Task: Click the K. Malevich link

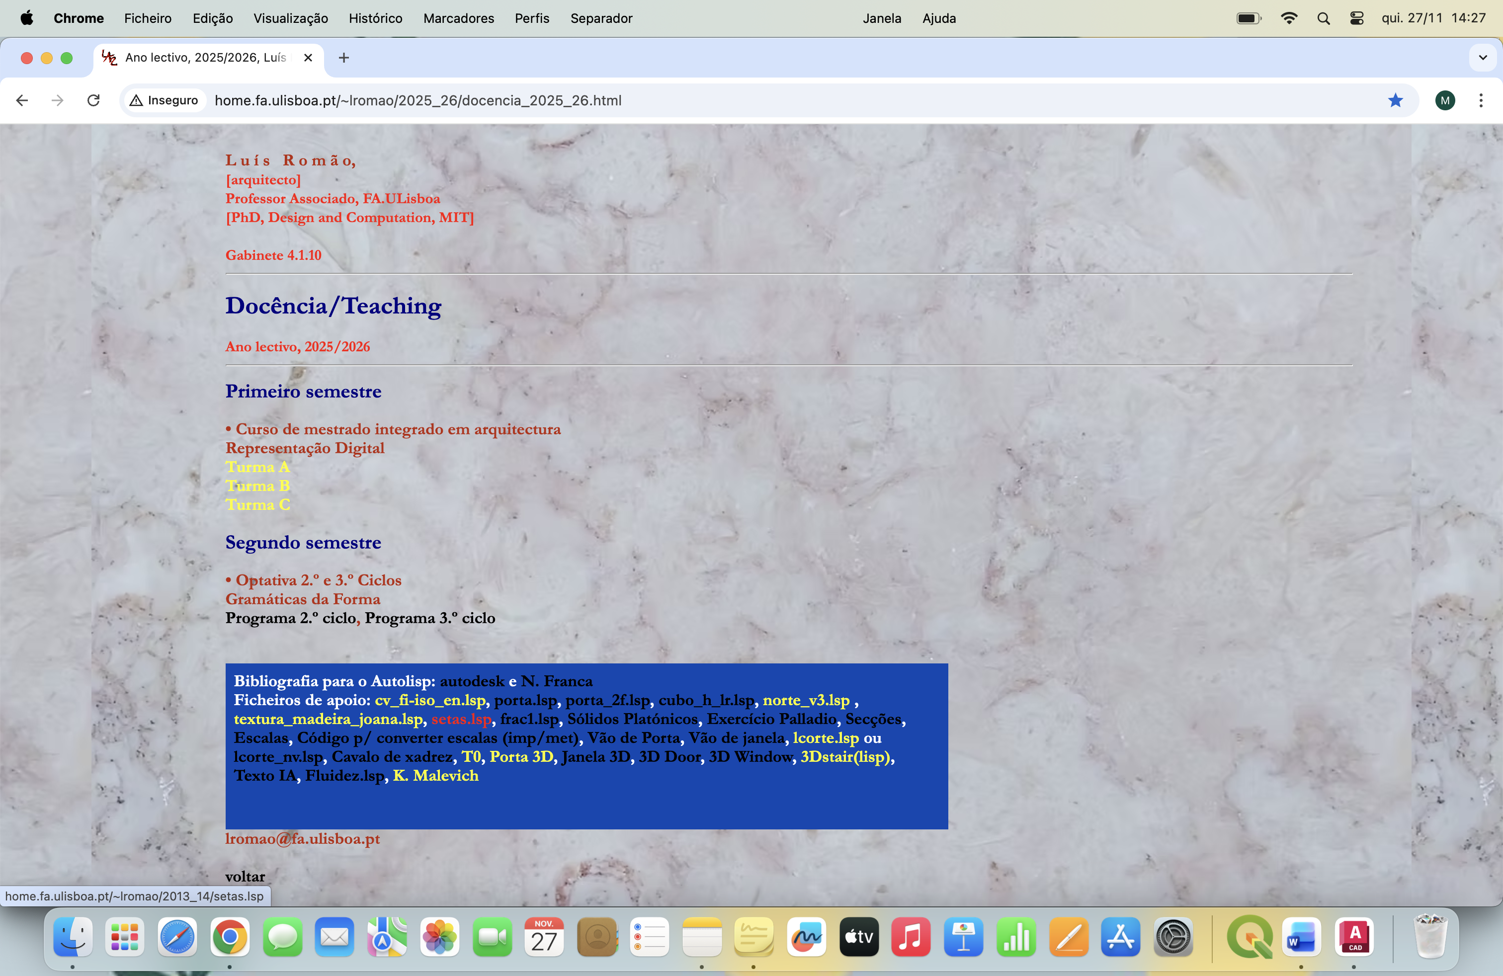Action: 436,776
